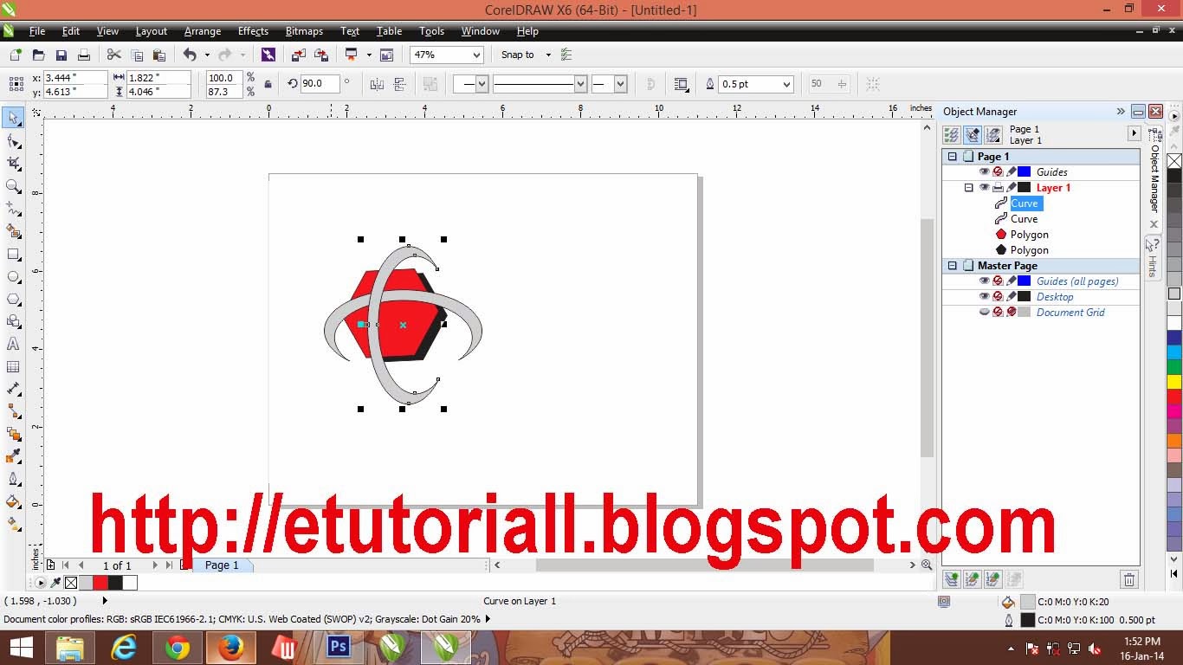Select the Polygon tool
The width and height of the screenshot is (1183, 665).
point(13,299)
